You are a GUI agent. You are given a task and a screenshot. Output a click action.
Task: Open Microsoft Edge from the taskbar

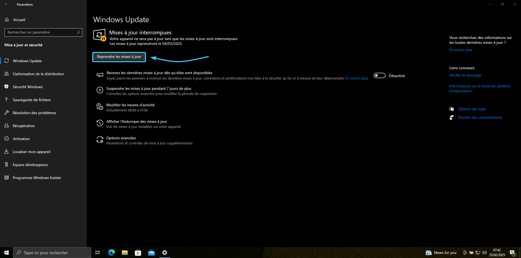coord(112,253)
